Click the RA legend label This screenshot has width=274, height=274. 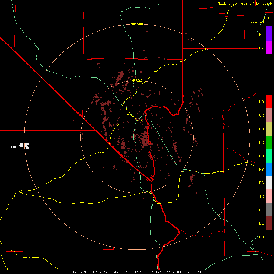pyautogui.click(x=261, y=156)
